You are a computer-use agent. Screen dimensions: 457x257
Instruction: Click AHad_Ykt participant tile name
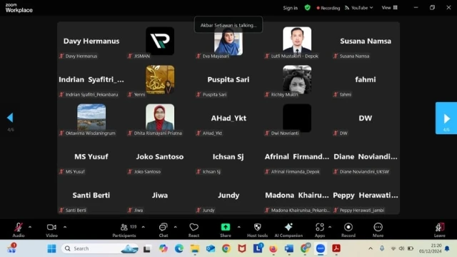[x=228, y=118]
